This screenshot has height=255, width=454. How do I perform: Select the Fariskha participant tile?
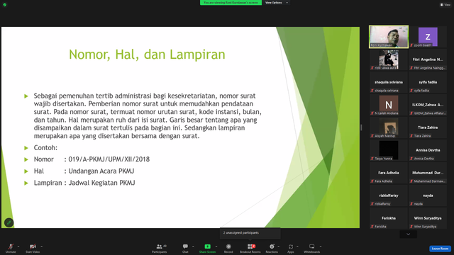pos(389,218)
